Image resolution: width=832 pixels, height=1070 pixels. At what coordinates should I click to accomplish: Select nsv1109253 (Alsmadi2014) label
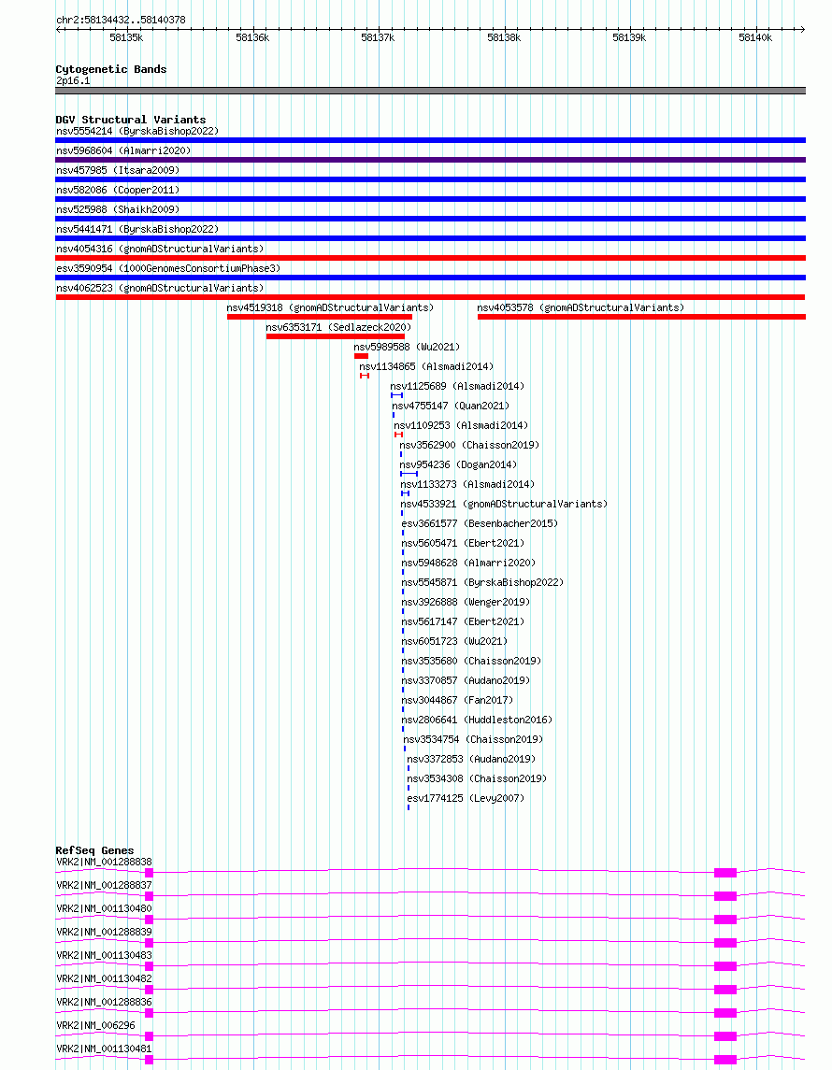click(x=461, y=426)
